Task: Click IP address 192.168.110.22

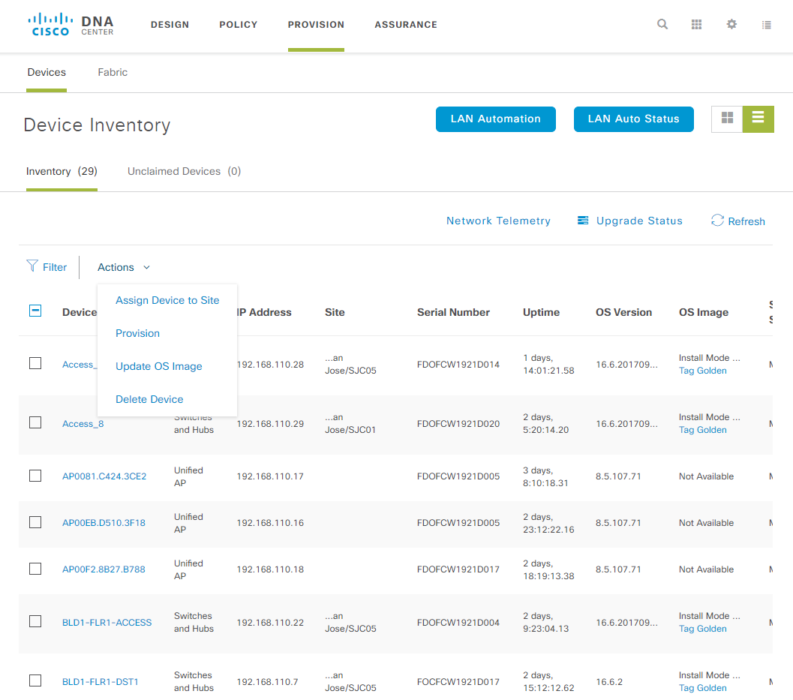Action: (270, 623)
